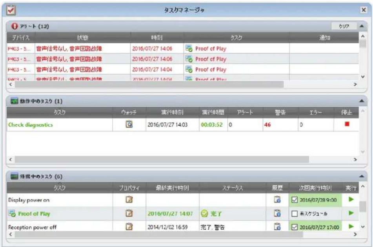Viewport: 373px width, 247px height.
Task: Check the 未スケジュール checkbox for Proof of Play
Action: tap(295, 214)
